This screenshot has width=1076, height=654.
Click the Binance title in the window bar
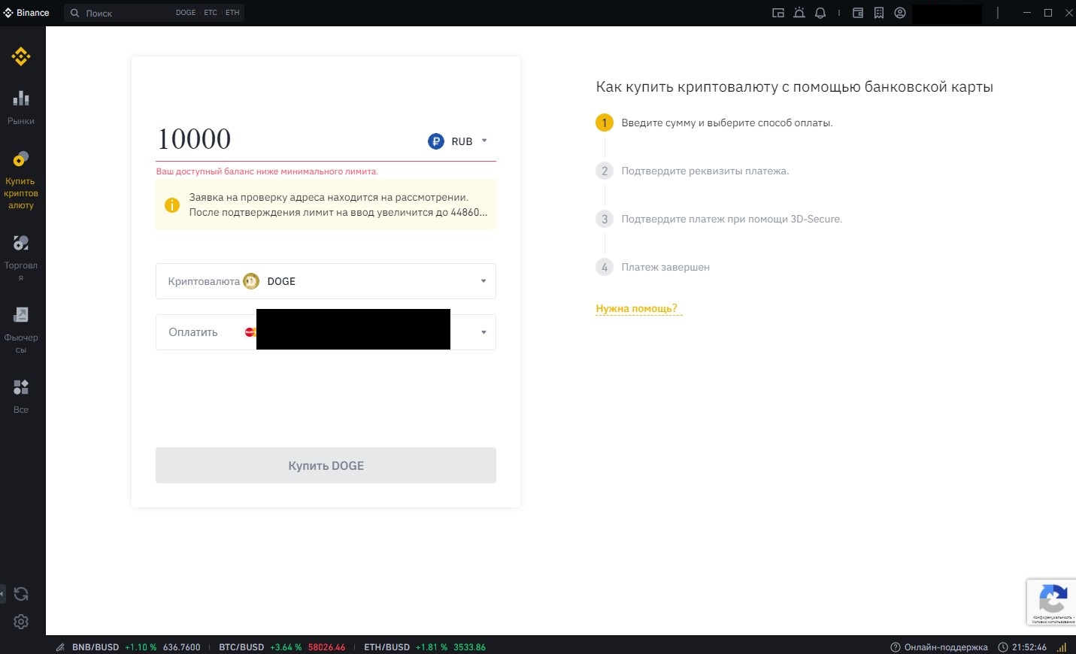tap(32, 13)
